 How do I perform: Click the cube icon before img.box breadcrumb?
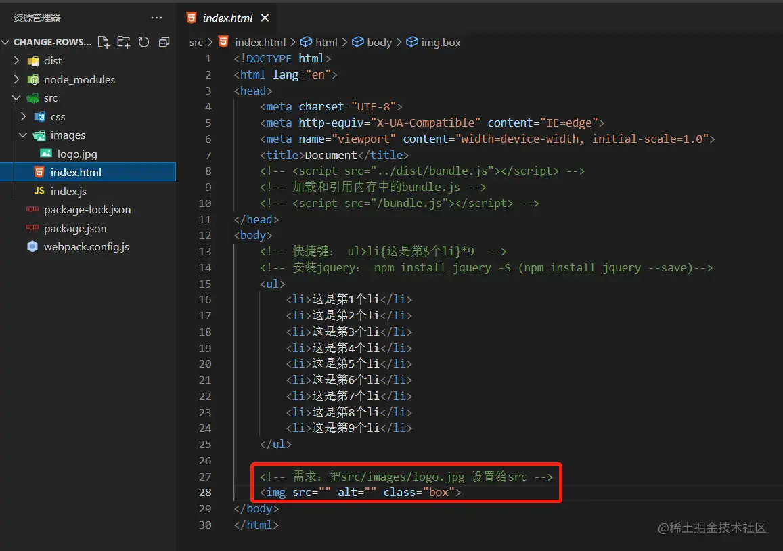click(412, 42)
